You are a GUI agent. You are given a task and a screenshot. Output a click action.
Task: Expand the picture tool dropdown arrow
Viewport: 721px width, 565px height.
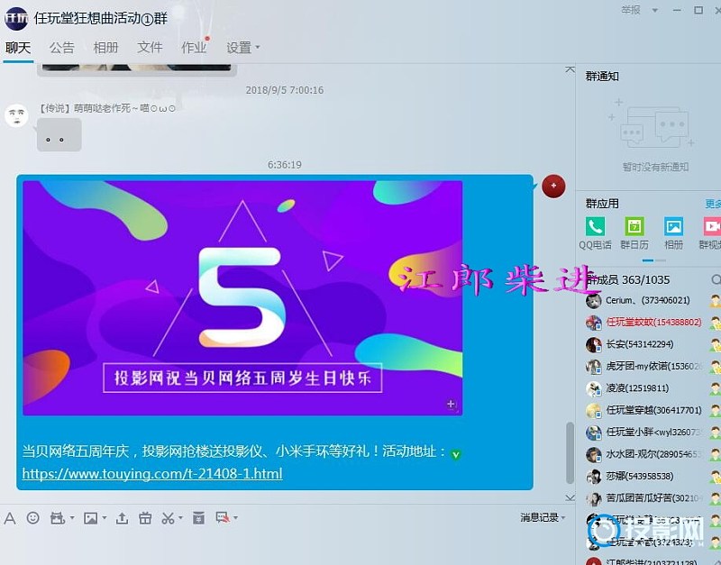pyautogui.click(x=105, y=518)
